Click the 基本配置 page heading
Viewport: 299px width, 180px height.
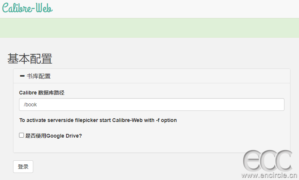tap(30, 58)
